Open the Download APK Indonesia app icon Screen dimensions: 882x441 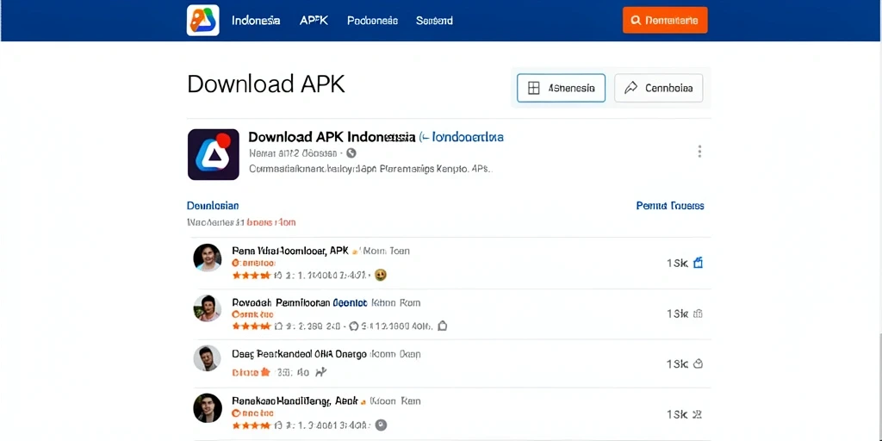coord(214,154)
